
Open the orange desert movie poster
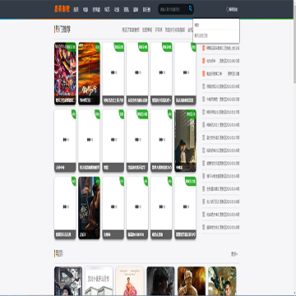pos(89,73)
